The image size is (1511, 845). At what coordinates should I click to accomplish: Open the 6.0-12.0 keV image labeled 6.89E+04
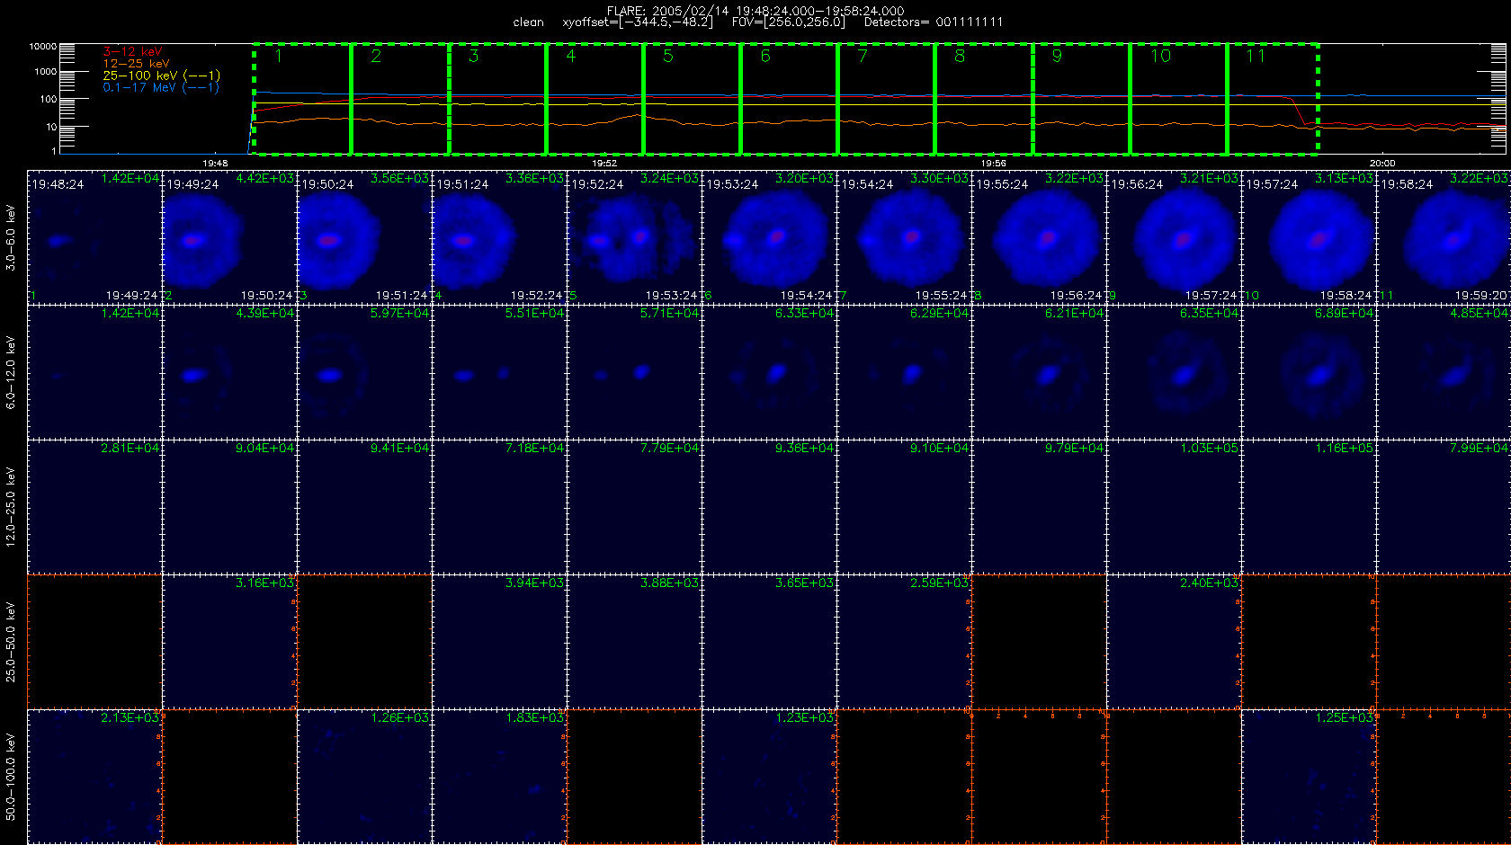(x=1309, y=373)
